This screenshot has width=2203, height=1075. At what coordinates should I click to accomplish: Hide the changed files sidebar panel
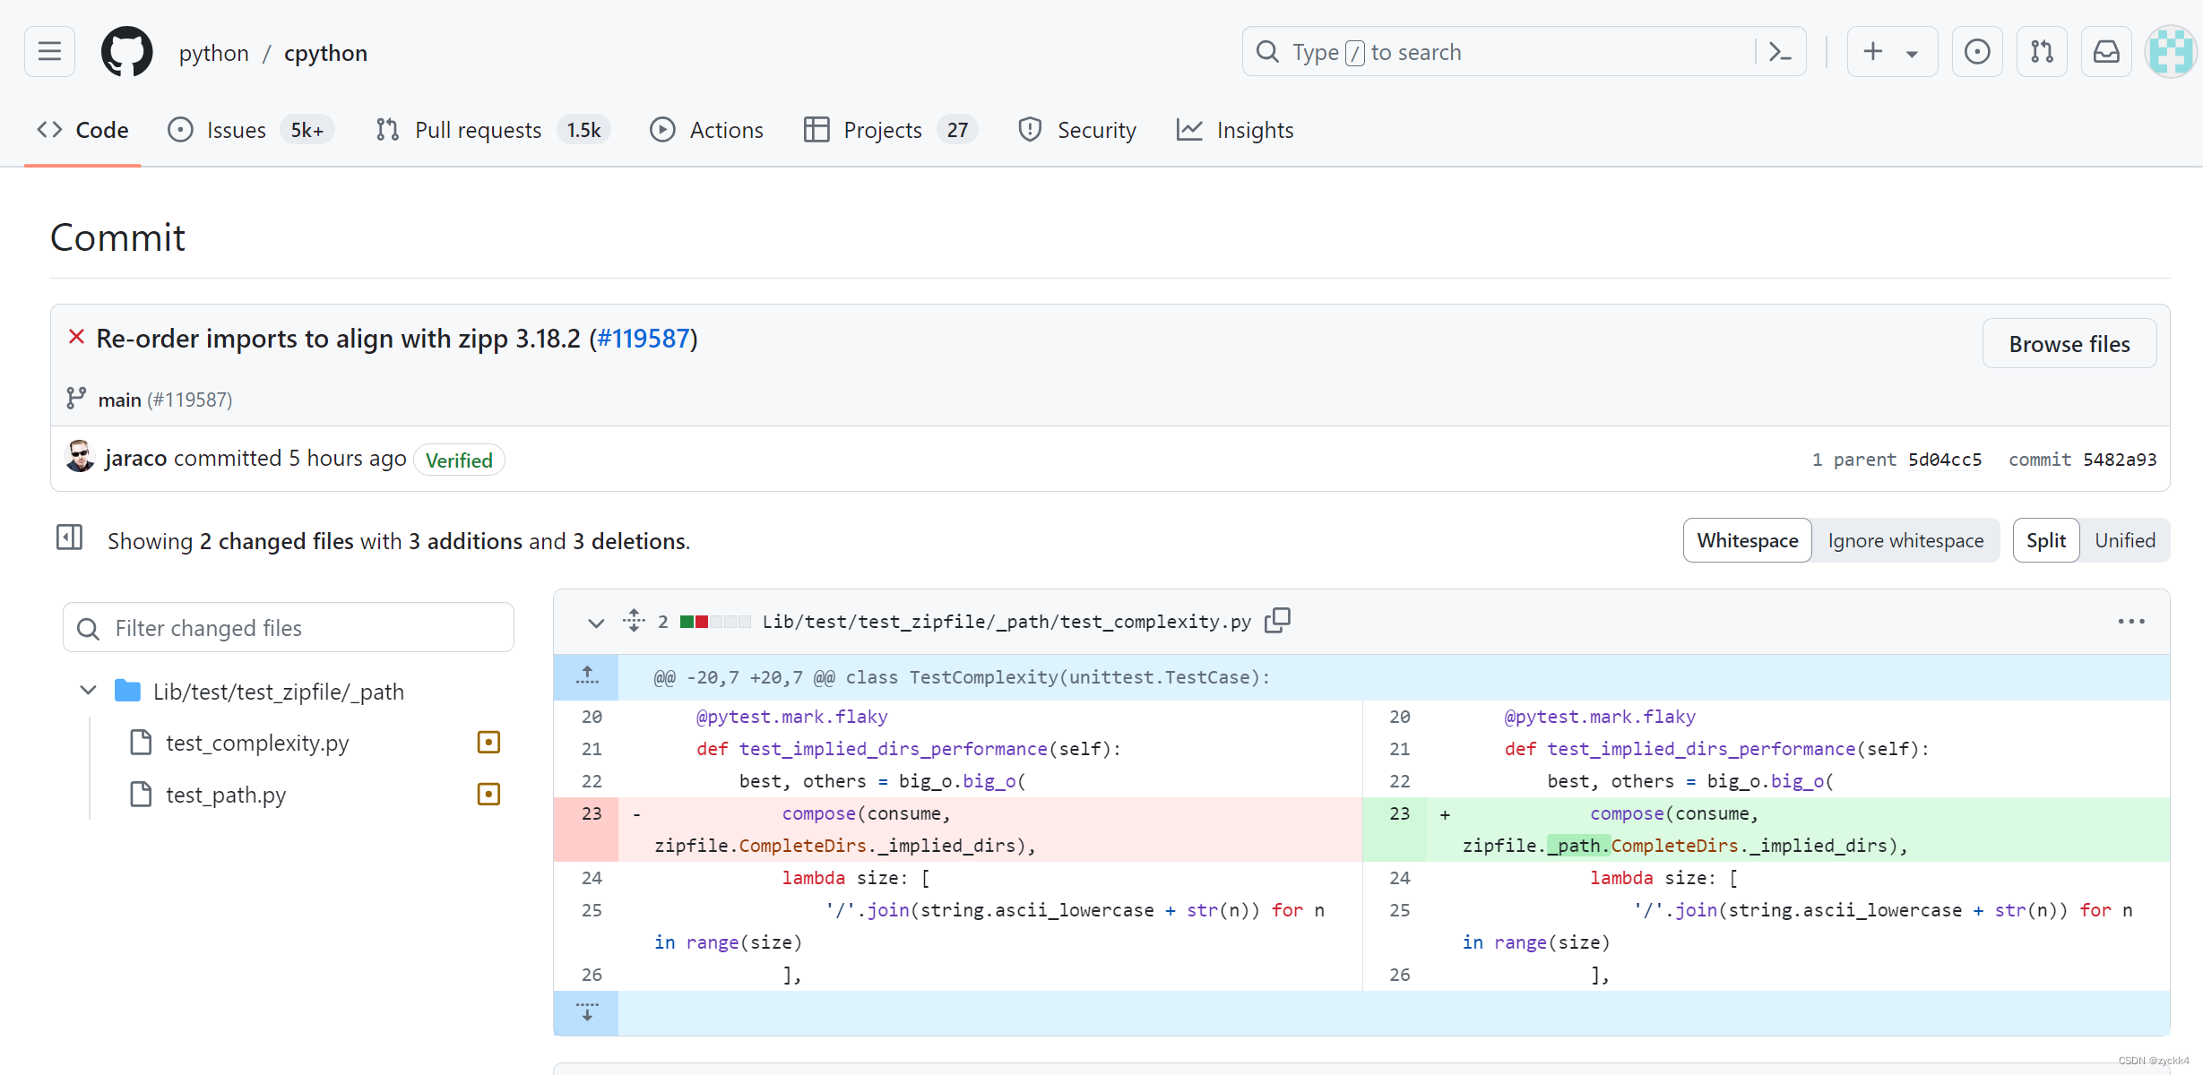click(x=69, y=537)
